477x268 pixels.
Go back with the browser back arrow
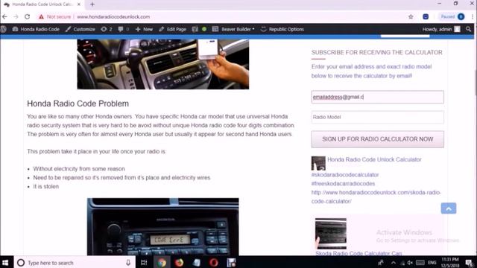click(x=5, y=16)
